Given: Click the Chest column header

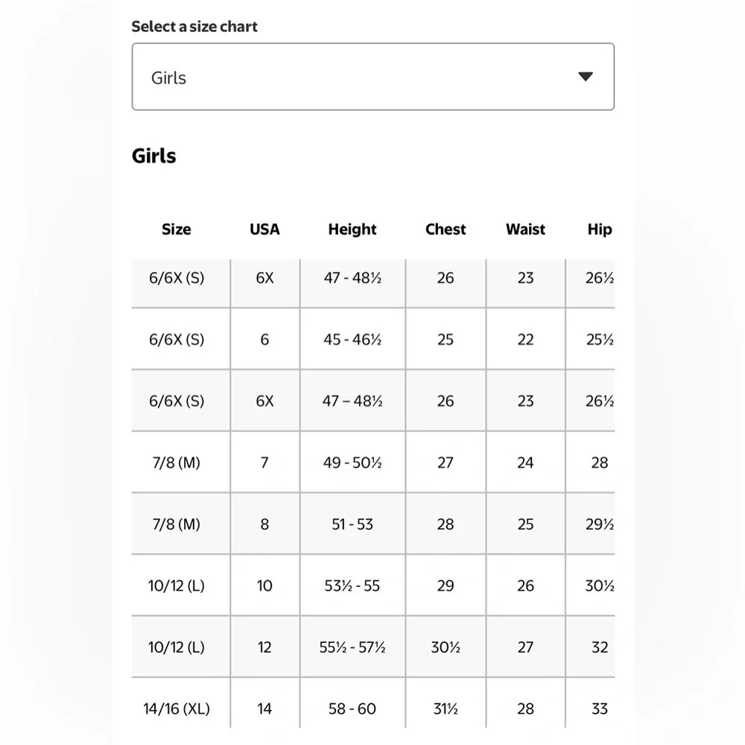Looking at the screenshot, I should (446, 229).
